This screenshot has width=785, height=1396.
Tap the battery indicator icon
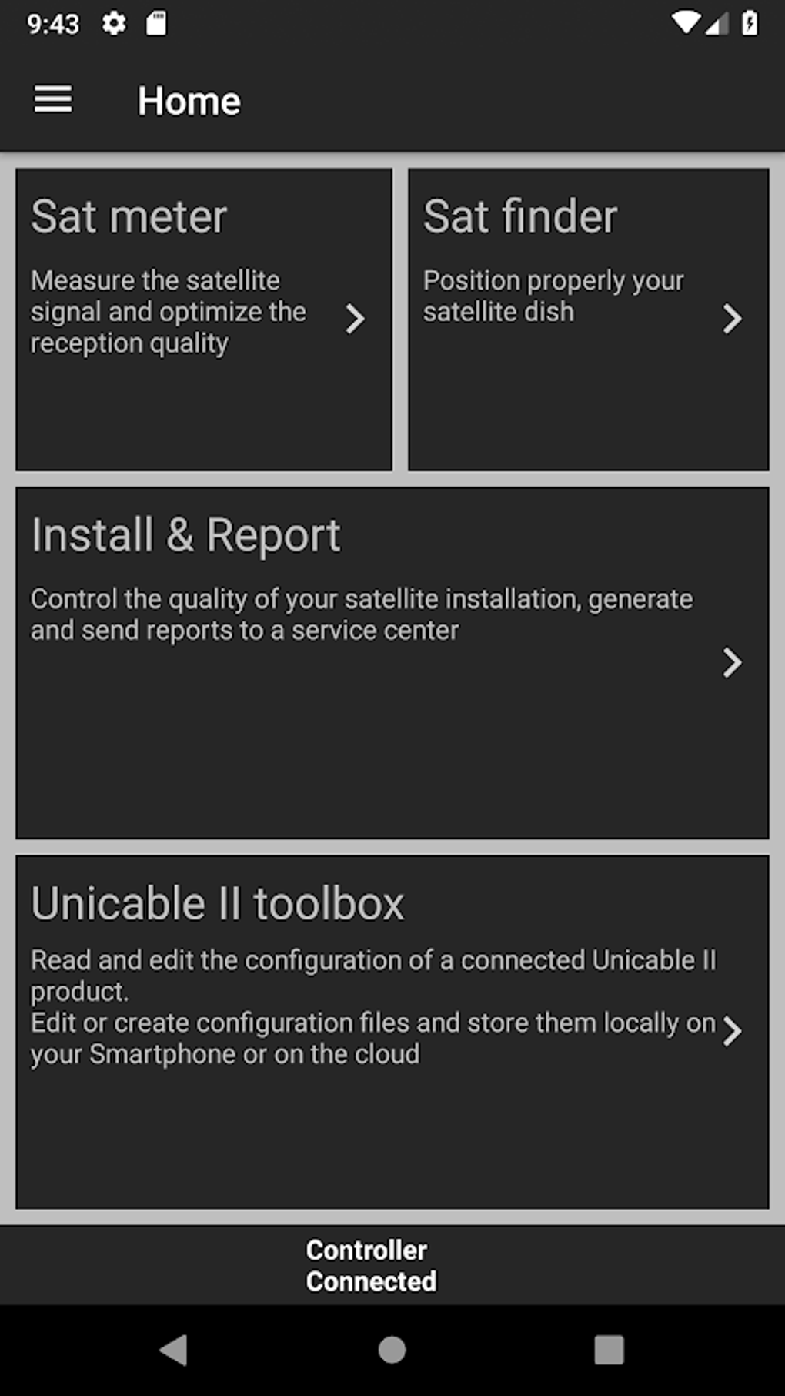pos(750,22)
